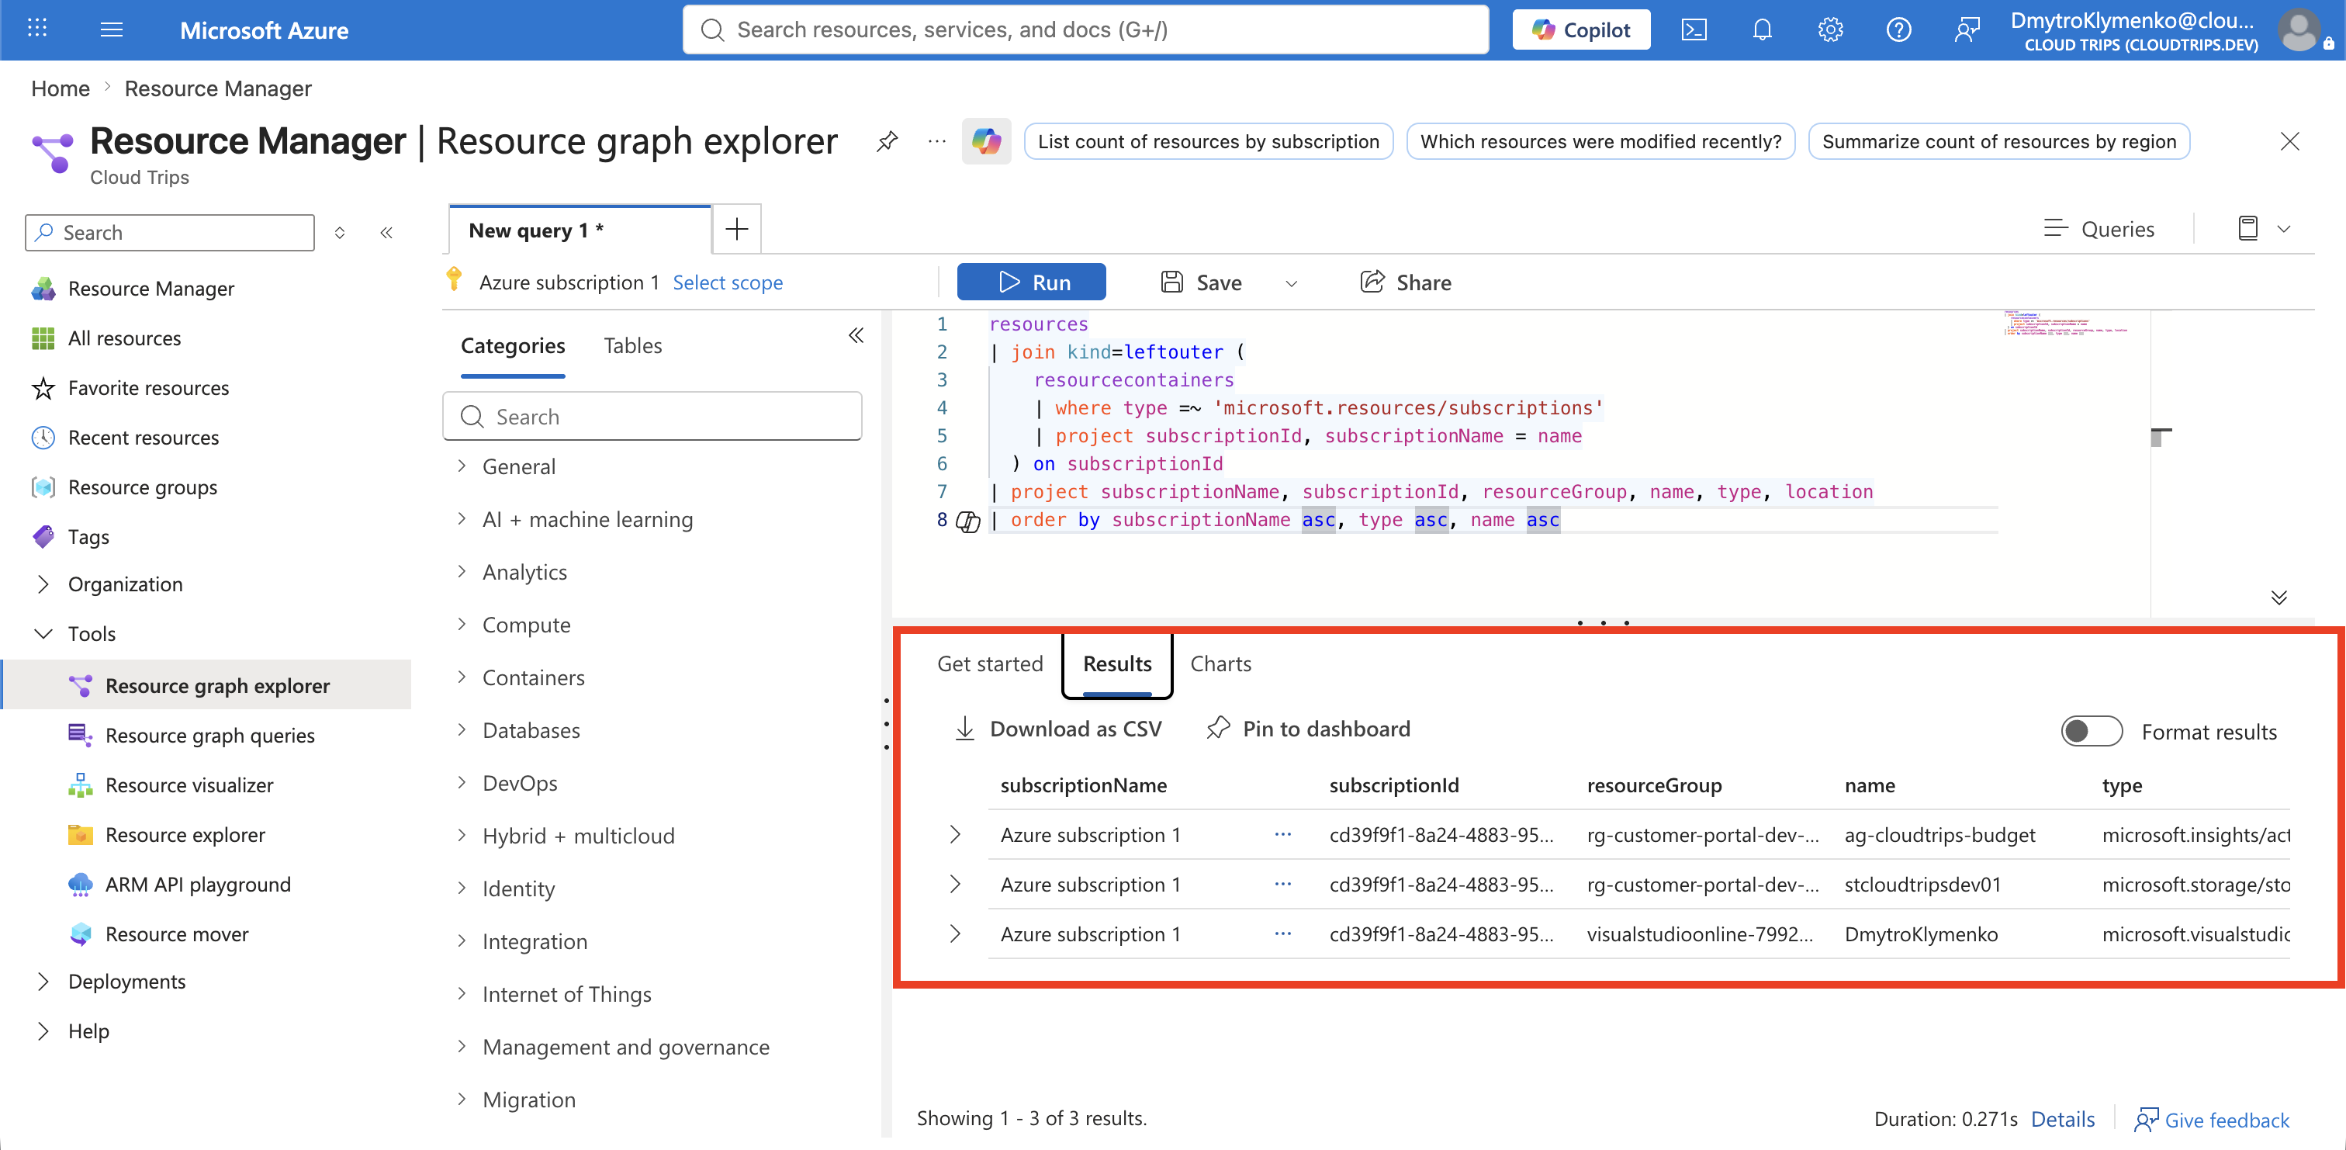Expand the DmytroKlymenko result row

tap(954, 934)
